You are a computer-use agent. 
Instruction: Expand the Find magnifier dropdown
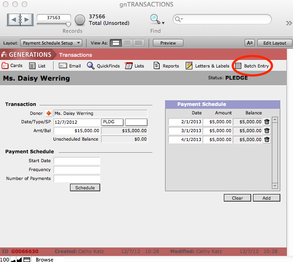(x=157, y=20)
